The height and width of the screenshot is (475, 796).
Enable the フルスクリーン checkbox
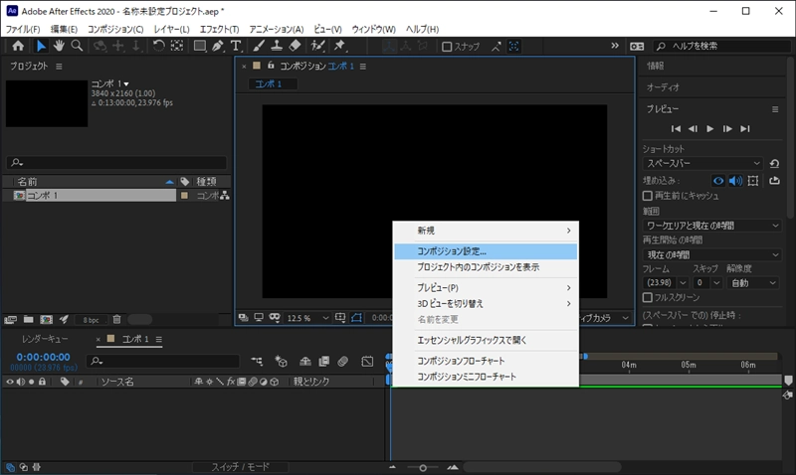(648, 297)
